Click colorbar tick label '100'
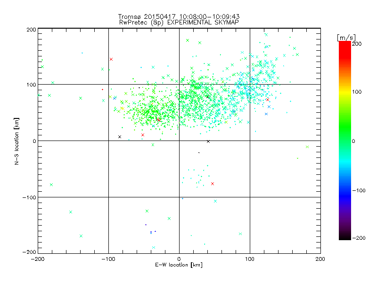Image resolution: width=377 pixels, height=282 pixels. point(357,92)
